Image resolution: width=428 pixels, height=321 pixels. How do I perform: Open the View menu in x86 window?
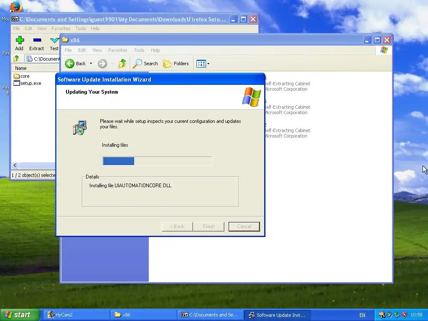click(97, 50)
